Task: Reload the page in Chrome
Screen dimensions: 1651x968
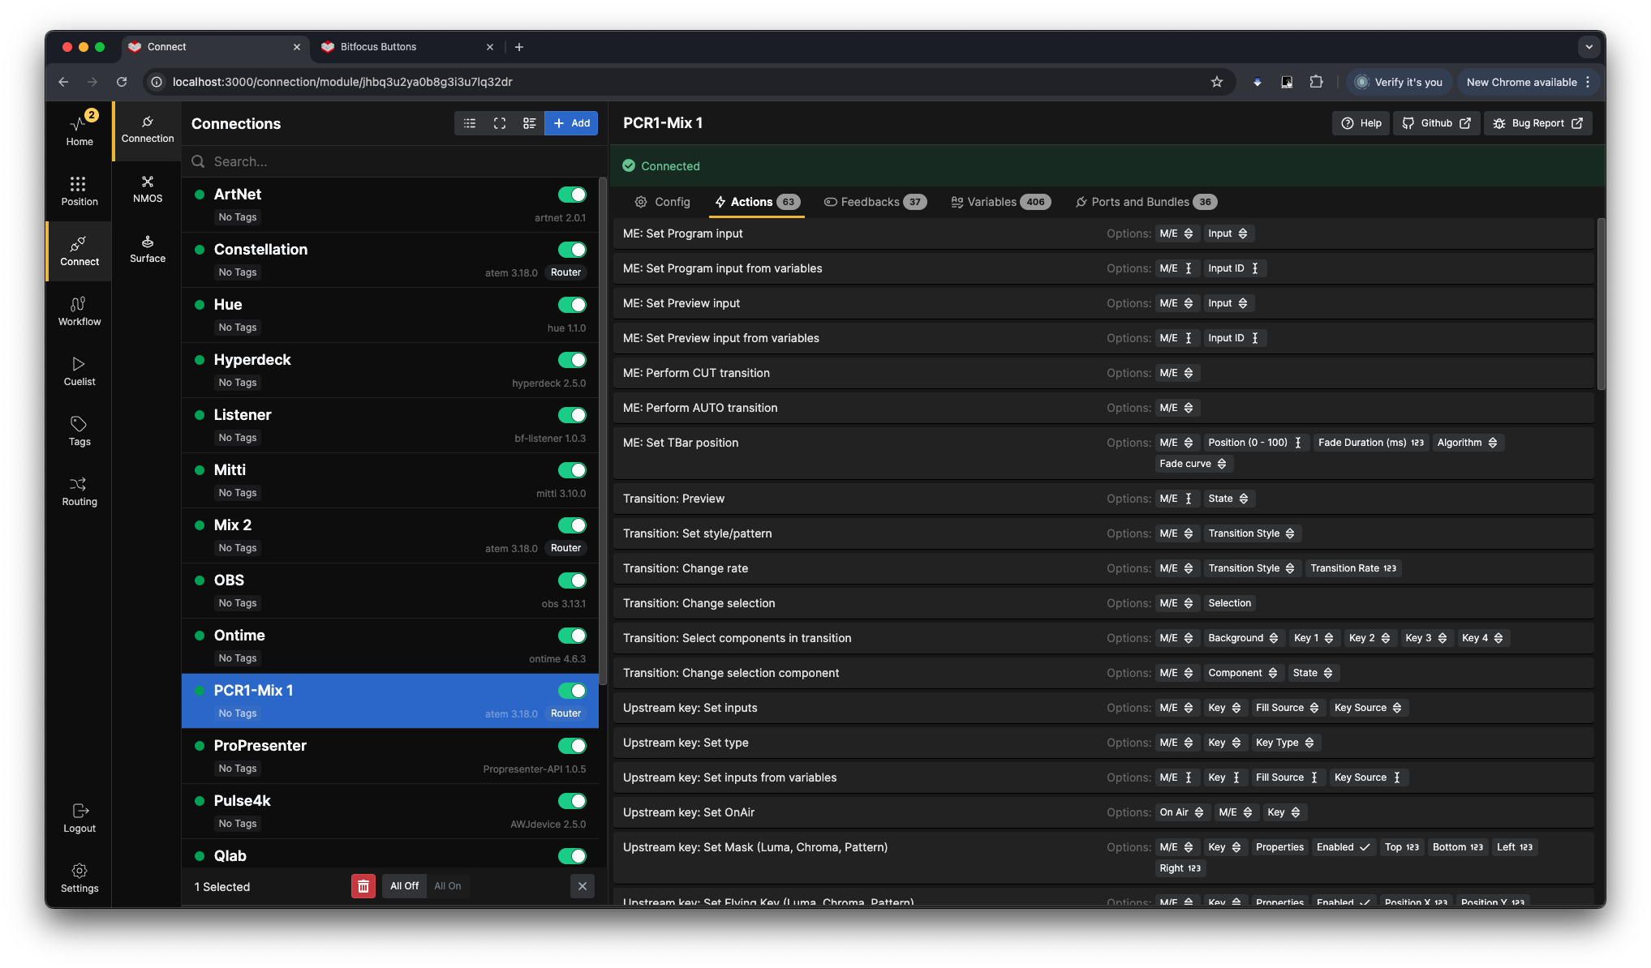Action: coord(122,82)
